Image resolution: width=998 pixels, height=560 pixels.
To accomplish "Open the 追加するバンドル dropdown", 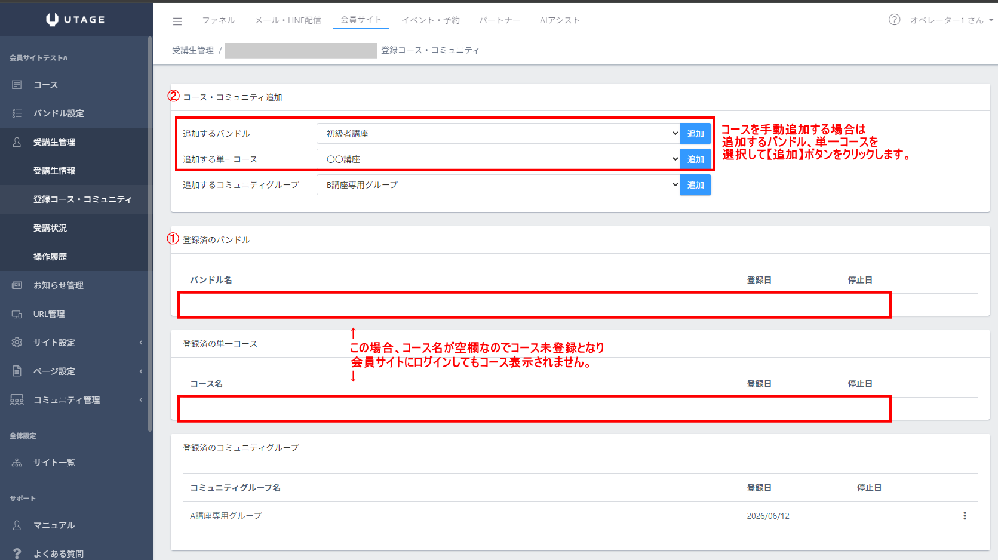I will pos(498,134).
